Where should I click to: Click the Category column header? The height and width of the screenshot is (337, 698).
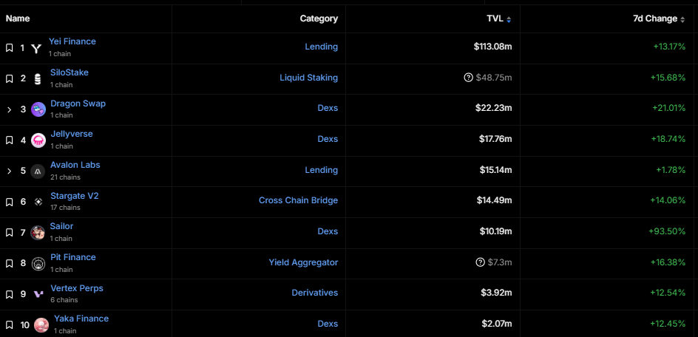pyautogui.click(x=319, y=18)
